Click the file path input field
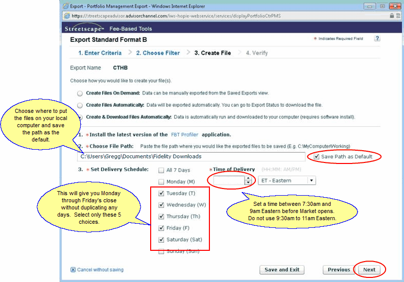This screenshot has height=282, width=404. point(192,156)
